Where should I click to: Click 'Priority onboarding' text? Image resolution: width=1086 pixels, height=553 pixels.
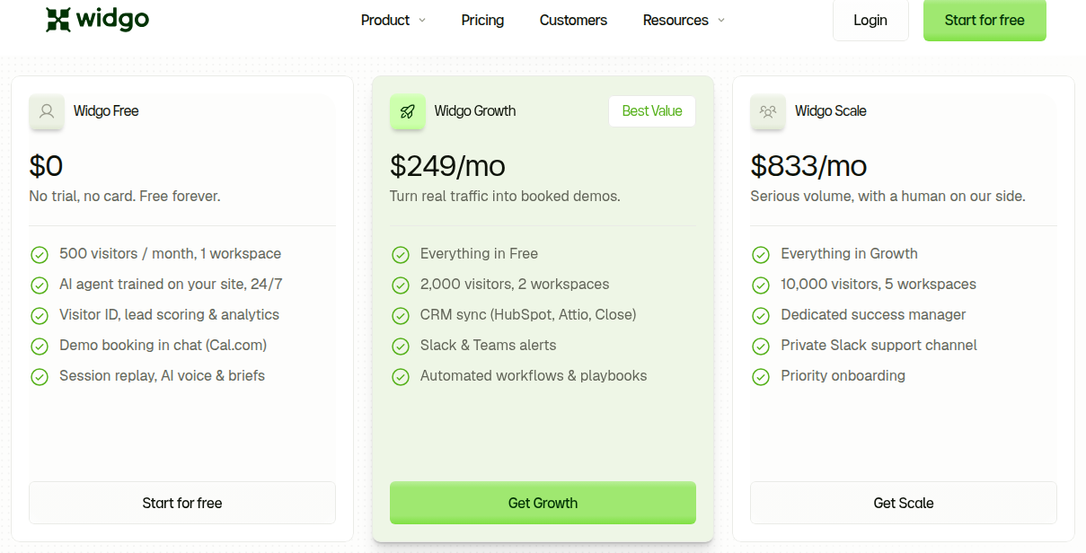click(x=843, y=376)
